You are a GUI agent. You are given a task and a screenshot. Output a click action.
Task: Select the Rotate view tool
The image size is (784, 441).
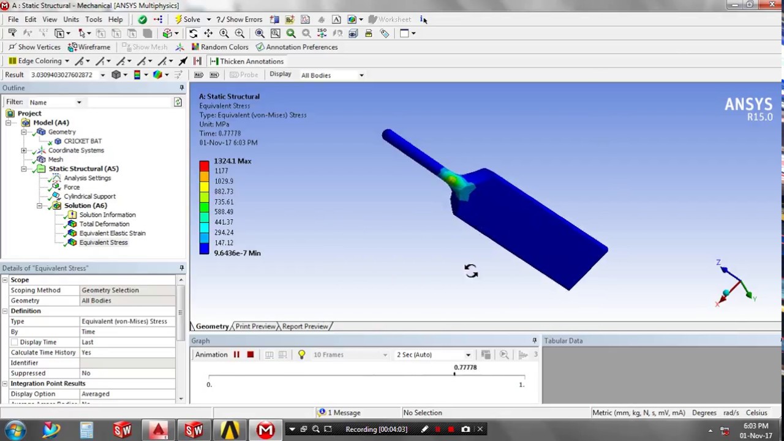(194, 34)
